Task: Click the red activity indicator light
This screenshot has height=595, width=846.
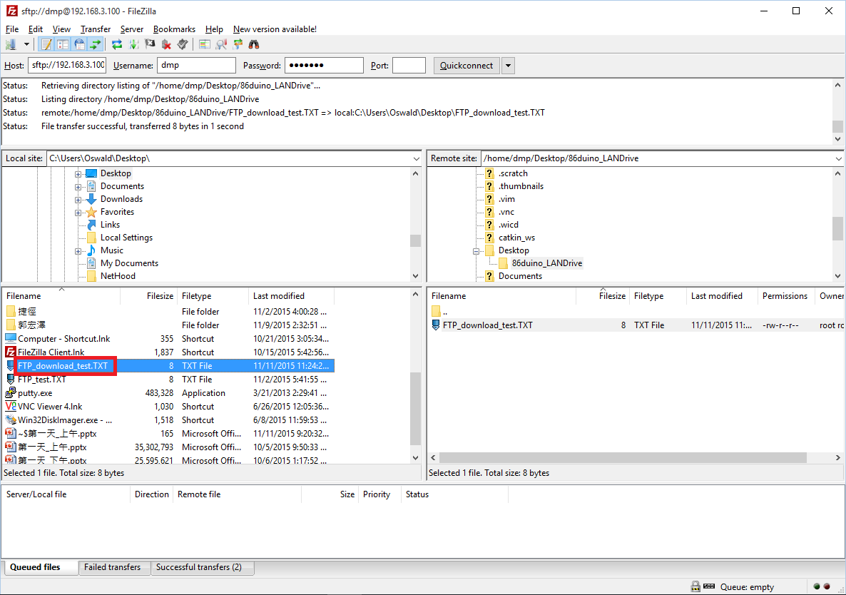Action: pos(827,586)
